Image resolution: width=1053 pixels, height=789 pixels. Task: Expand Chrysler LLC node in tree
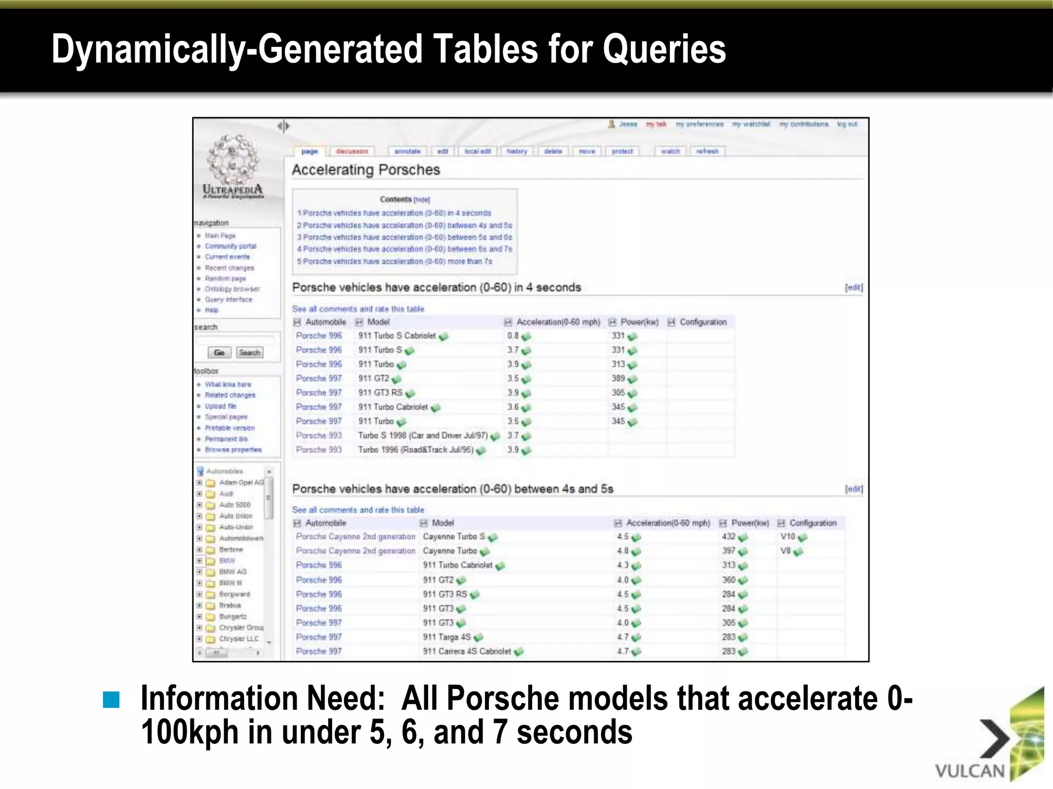click(199, 639)
